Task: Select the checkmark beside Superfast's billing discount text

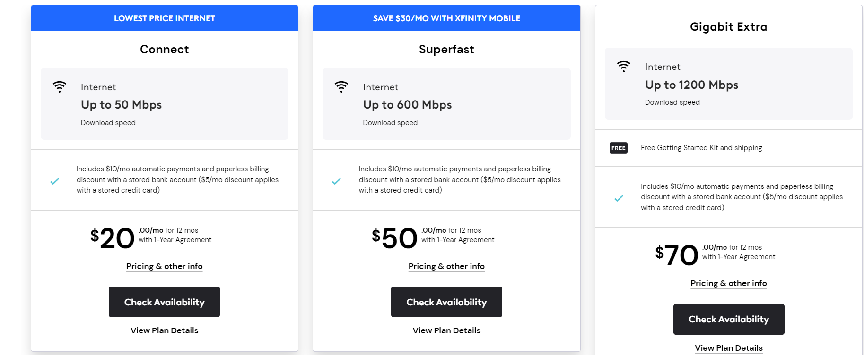Action: point(337,181)
